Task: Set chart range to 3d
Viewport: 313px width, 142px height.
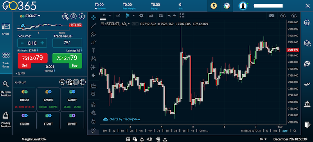Action: click(x=175, y=131)
